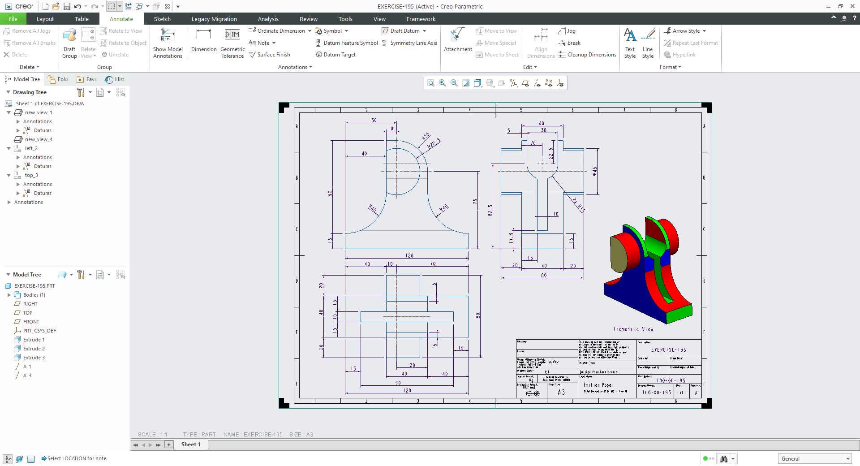Select the FRONT datum plane in Model Tree
Image resolution: width=860 pixels, height=466 pixels.
coord(27,322)
